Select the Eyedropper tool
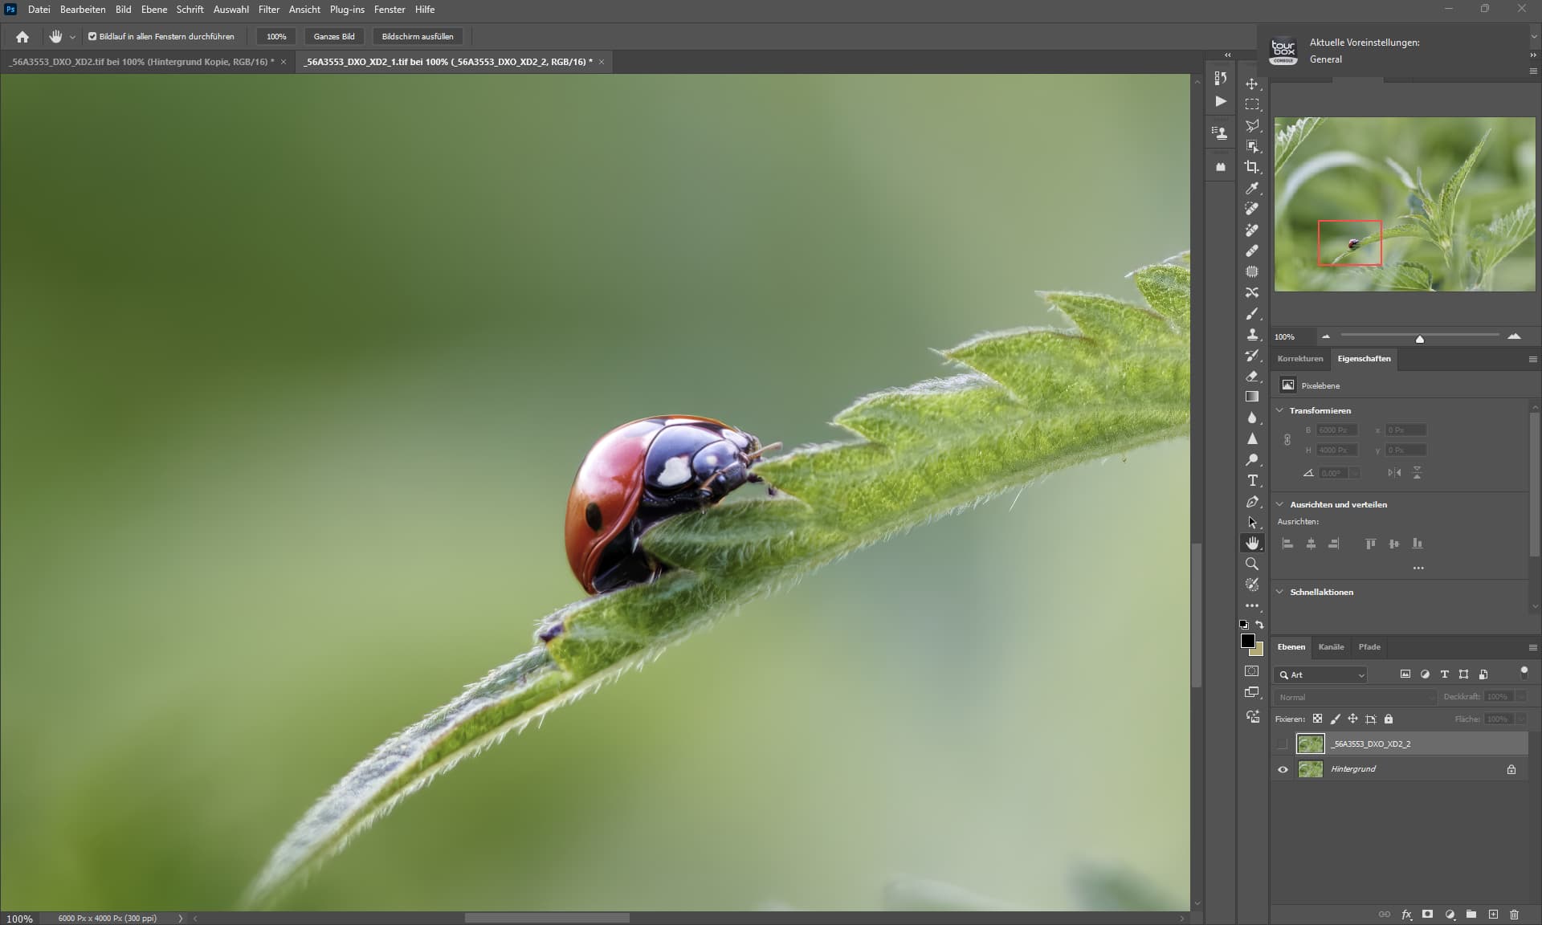The width and height of the screenshot is (1542, 925). click(1251, 188)
